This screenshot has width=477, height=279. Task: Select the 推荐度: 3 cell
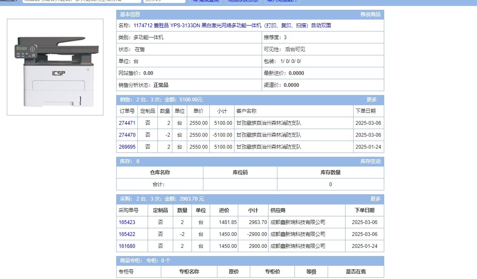[x=323, y=37]
